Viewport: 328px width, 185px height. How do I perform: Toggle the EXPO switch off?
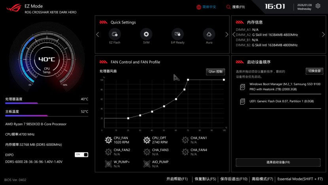click(81, 155)
